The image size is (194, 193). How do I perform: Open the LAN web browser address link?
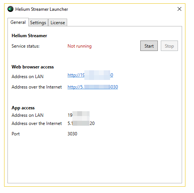click(x=90, y=75)
